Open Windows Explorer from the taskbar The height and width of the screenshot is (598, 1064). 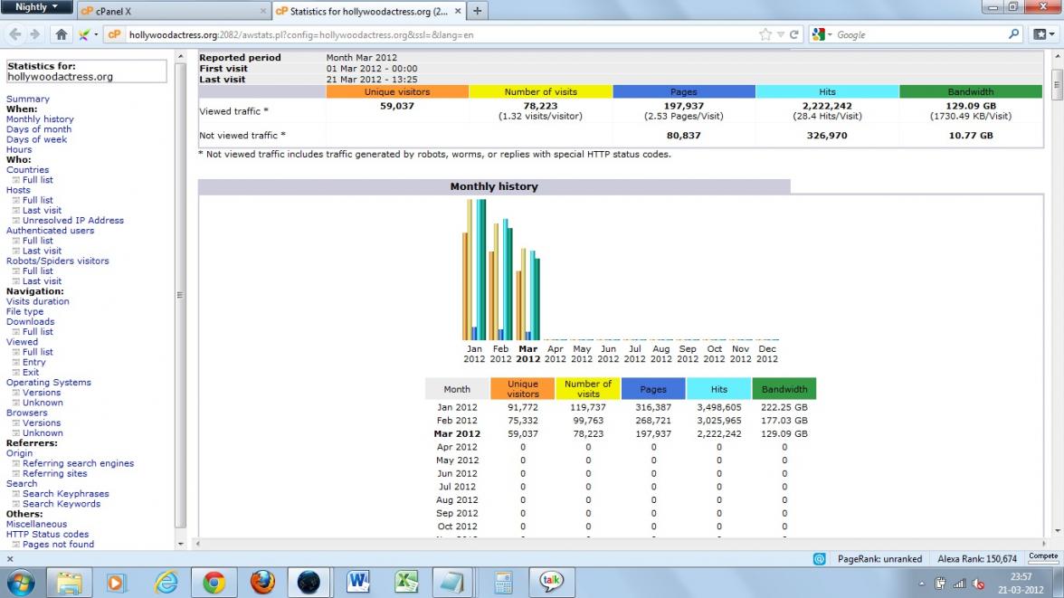click(x=69, y=583)
